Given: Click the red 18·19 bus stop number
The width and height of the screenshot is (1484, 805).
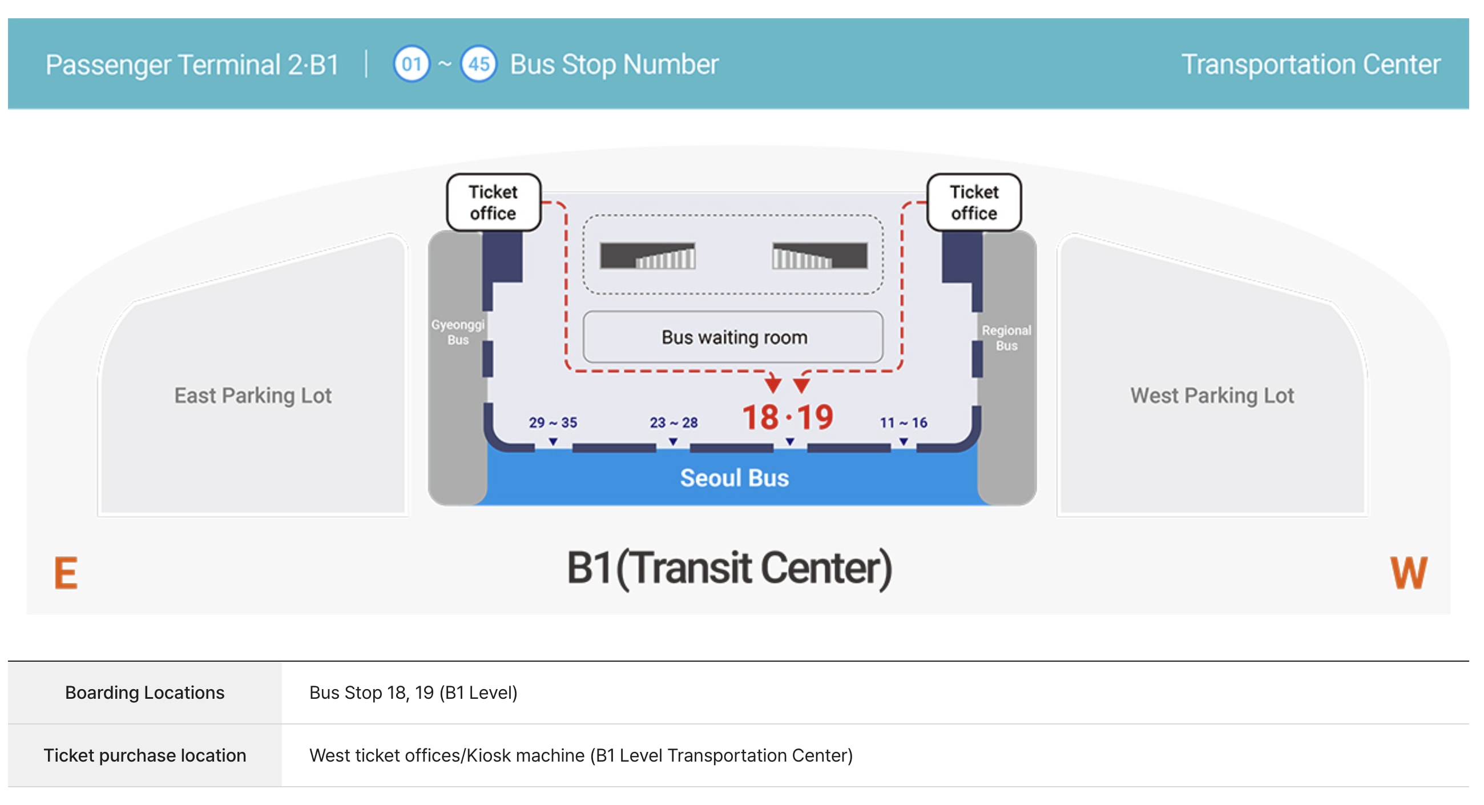Looking at the screenshot, I should coord(788,417).
